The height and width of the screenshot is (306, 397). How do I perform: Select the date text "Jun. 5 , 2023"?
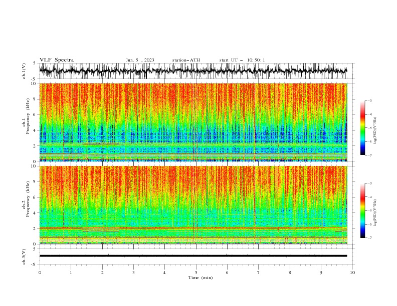tap(140, 60)
